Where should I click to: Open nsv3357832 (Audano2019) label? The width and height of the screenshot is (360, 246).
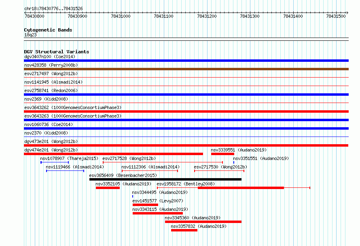[199, 226]
